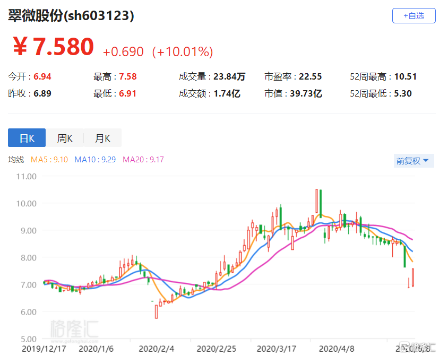Click the 今开 6.94 opening price

click(x=30, y=76)
